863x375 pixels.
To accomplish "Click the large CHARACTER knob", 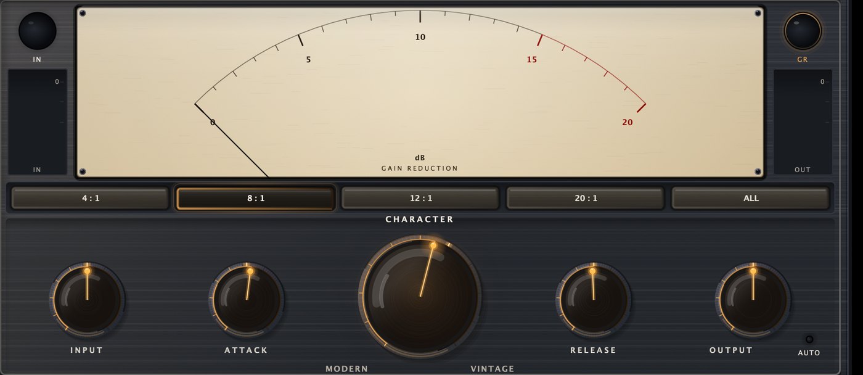I will (x=420, y=296).
